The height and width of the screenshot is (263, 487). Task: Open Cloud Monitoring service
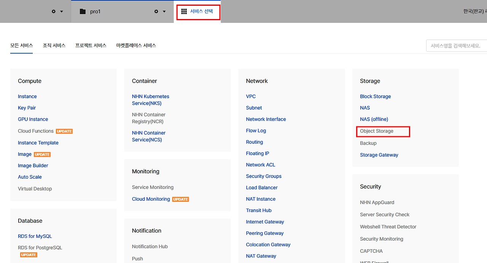pos(151,199)
